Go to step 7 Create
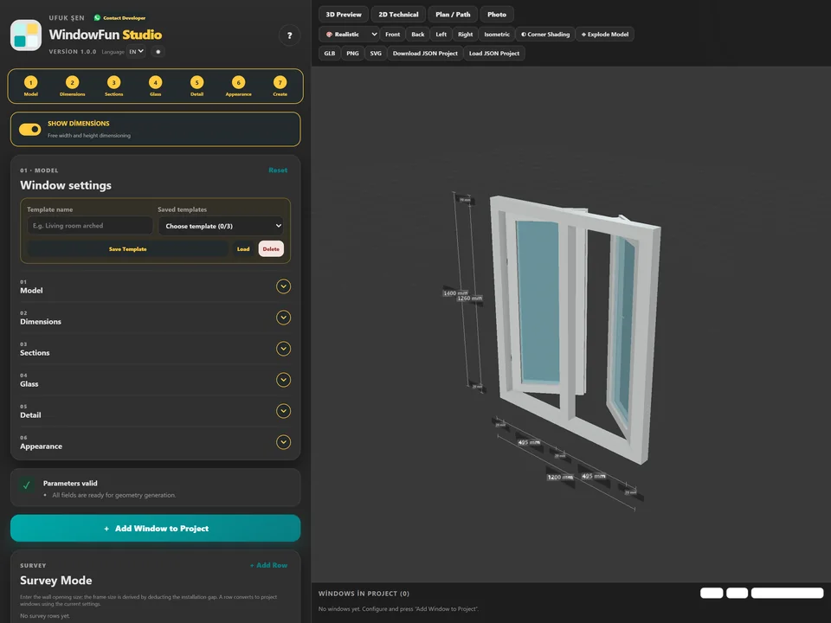 pos(280,86)
